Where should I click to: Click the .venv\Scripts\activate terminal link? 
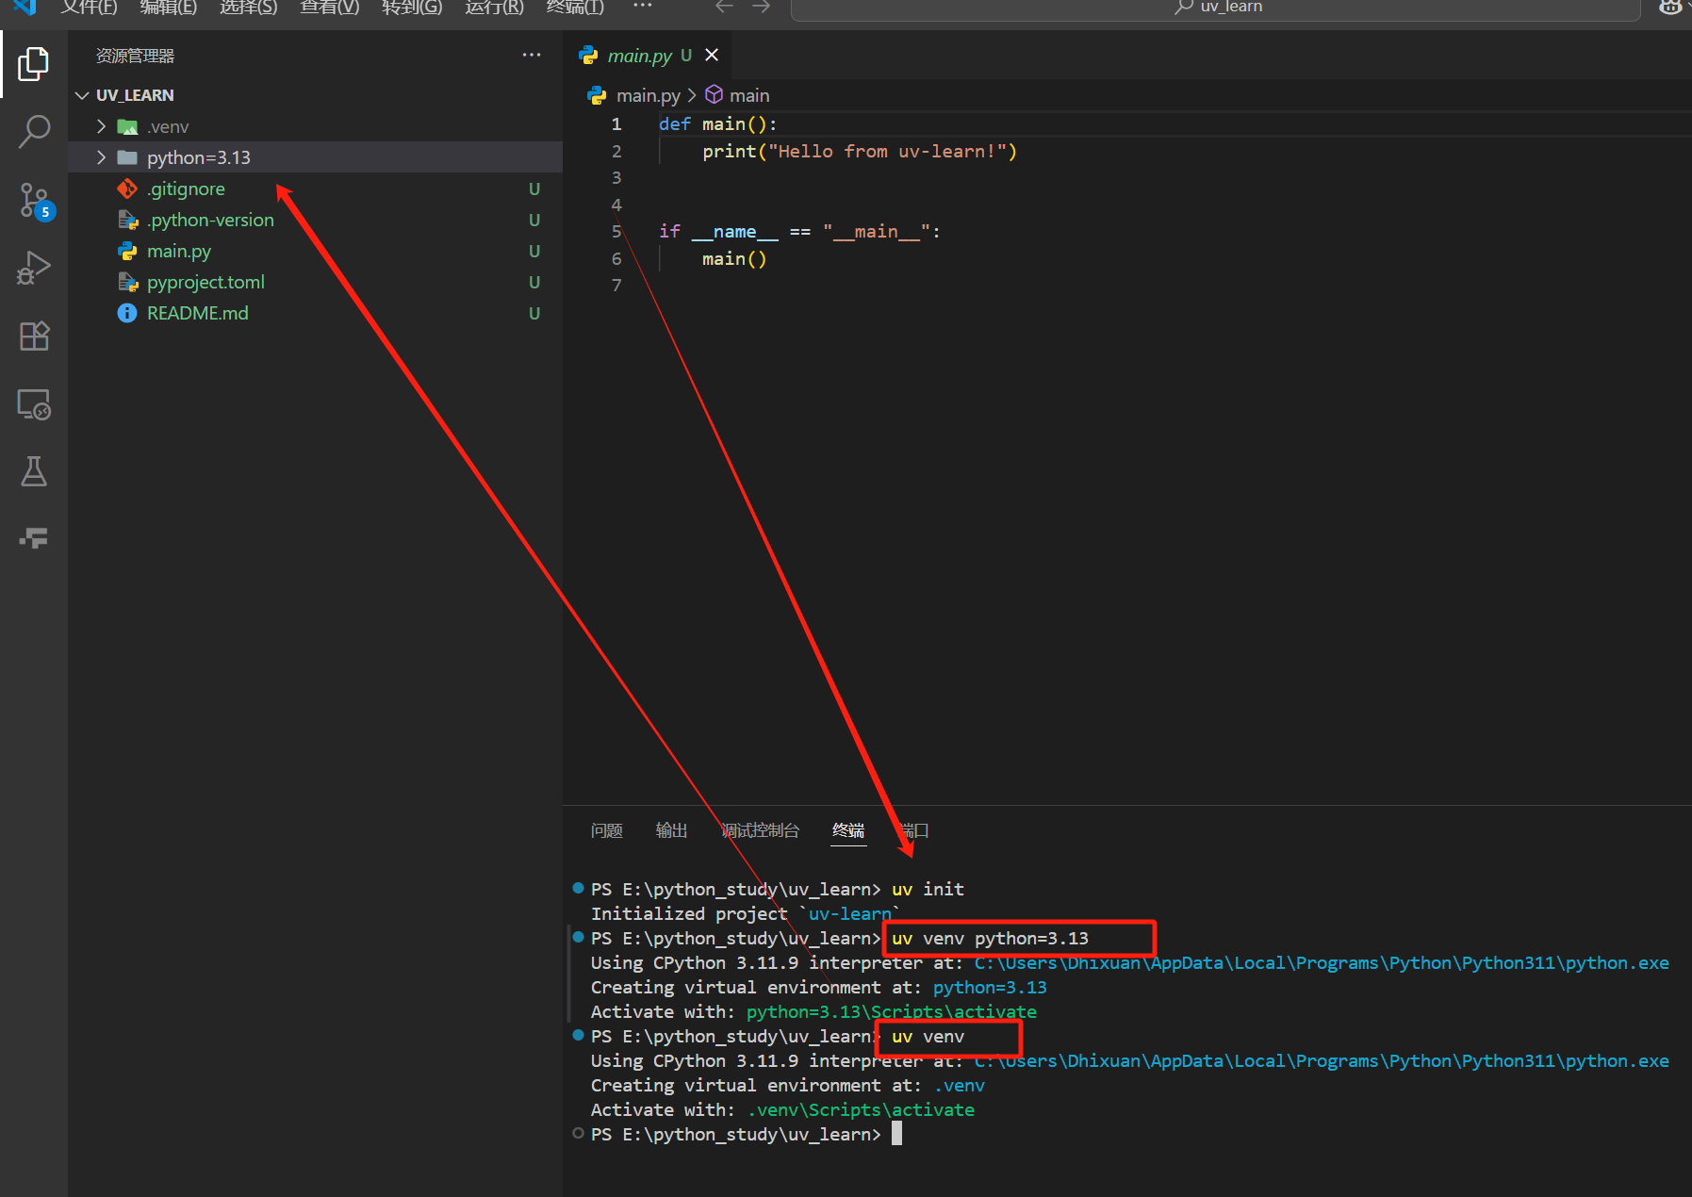click(x=860, y=1109)
